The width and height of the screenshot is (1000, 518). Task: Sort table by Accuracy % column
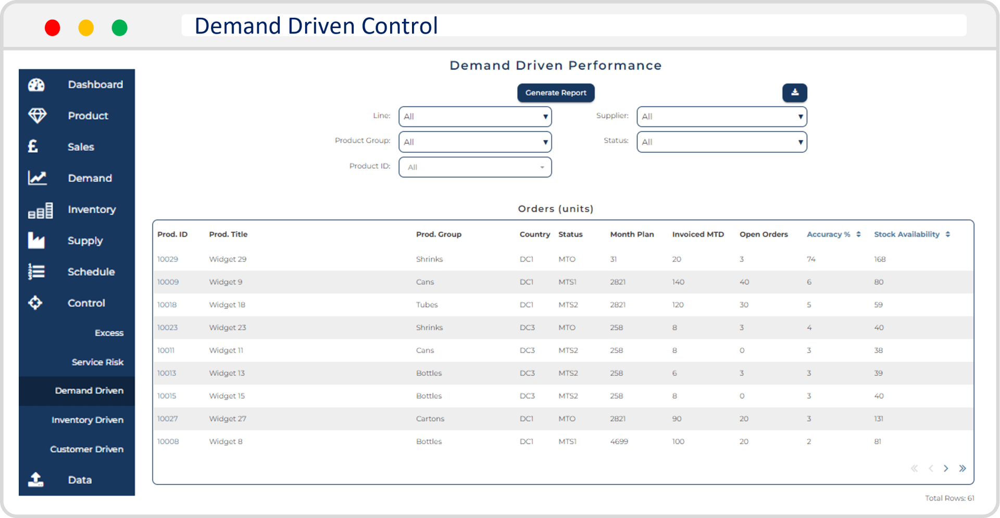[x=858, y=235]
